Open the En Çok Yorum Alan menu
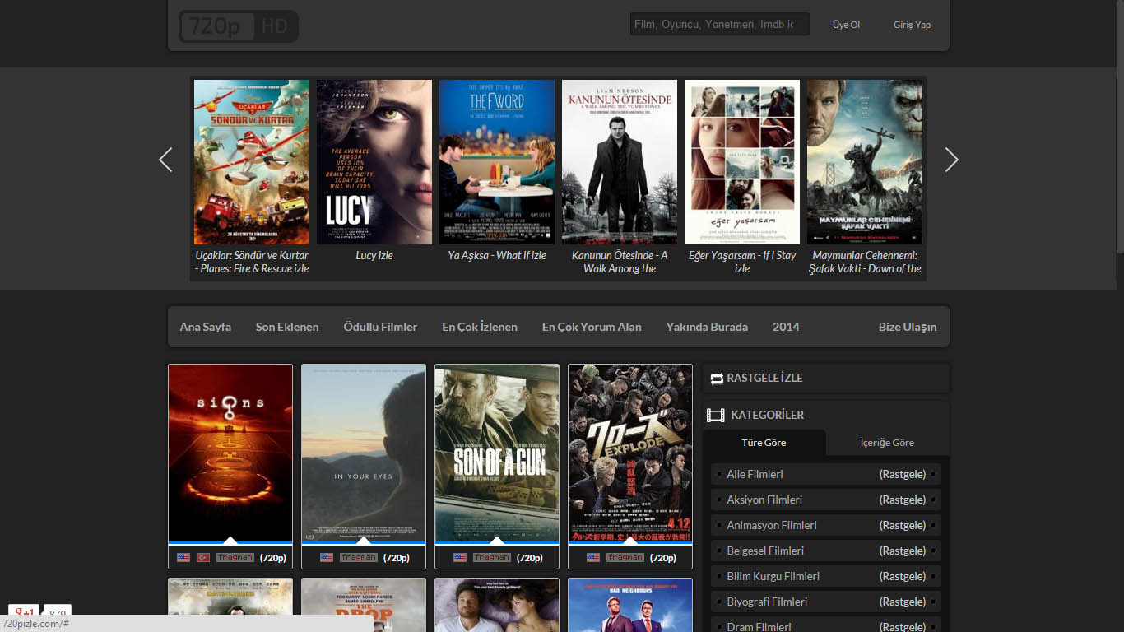This screenshot has height=632, width=1124. pos(592,327)
